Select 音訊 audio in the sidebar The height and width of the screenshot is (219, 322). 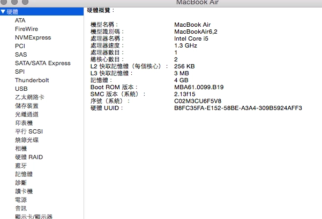pos(21,208)
